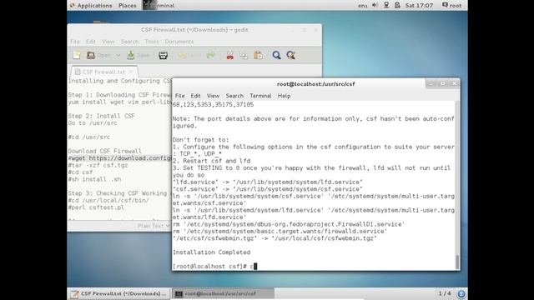Viewport: 534px width, 300px height.
Task: Open the terminal Edit menu
Action: click(195, 96)
